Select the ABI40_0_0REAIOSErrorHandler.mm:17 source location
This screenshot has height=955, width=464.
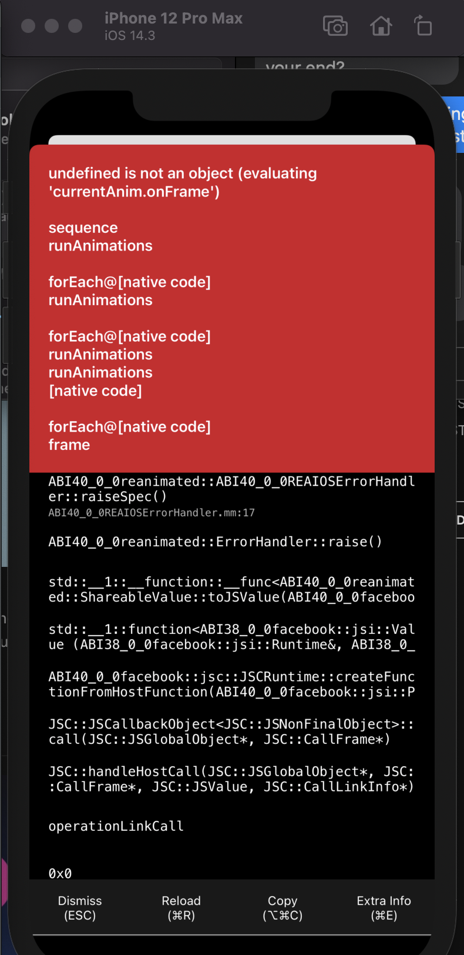[152, 513]
